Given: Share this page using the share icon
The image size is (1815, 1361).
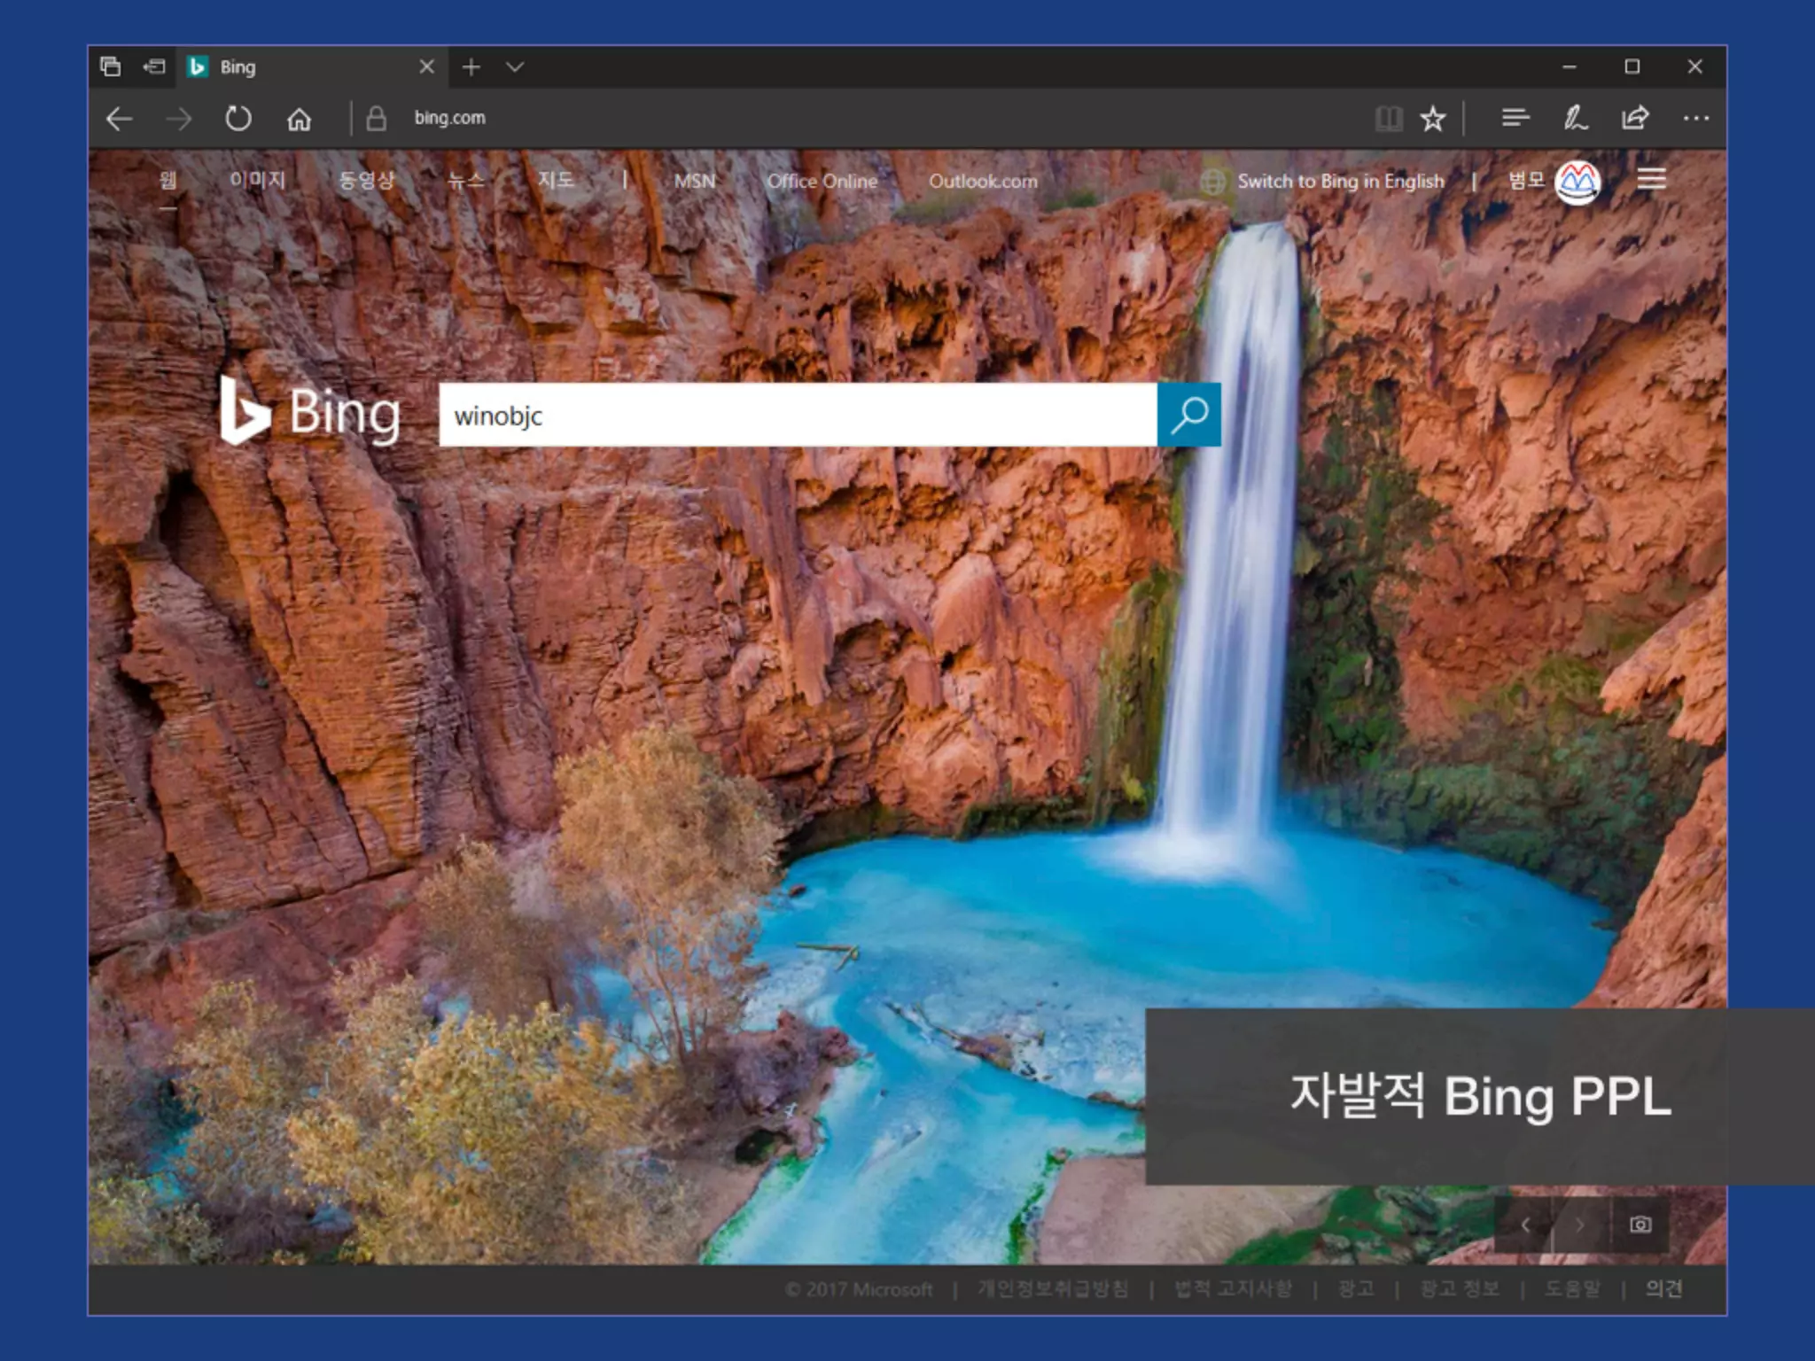Looking at the screenshot, I should click(1635, 118).
